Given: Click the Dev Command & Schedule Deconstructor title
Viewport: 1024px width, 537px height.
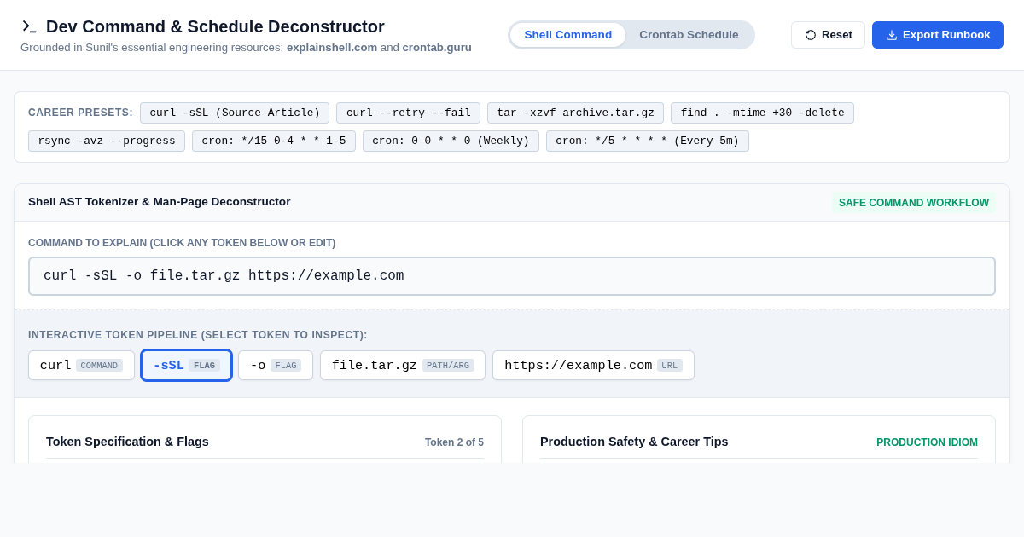Looking at the screenshot, I should point(215,26).
